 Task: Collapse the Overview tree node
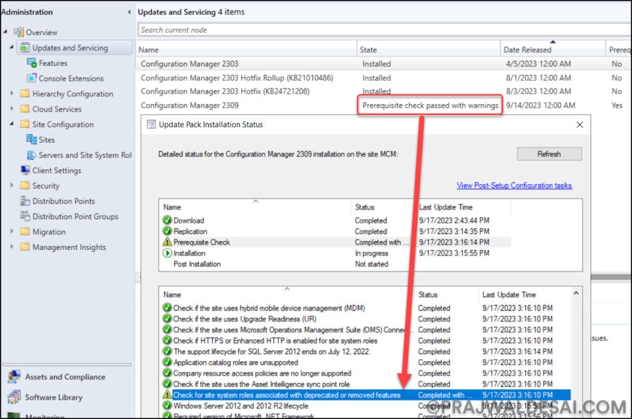click(x=5, y=31)
